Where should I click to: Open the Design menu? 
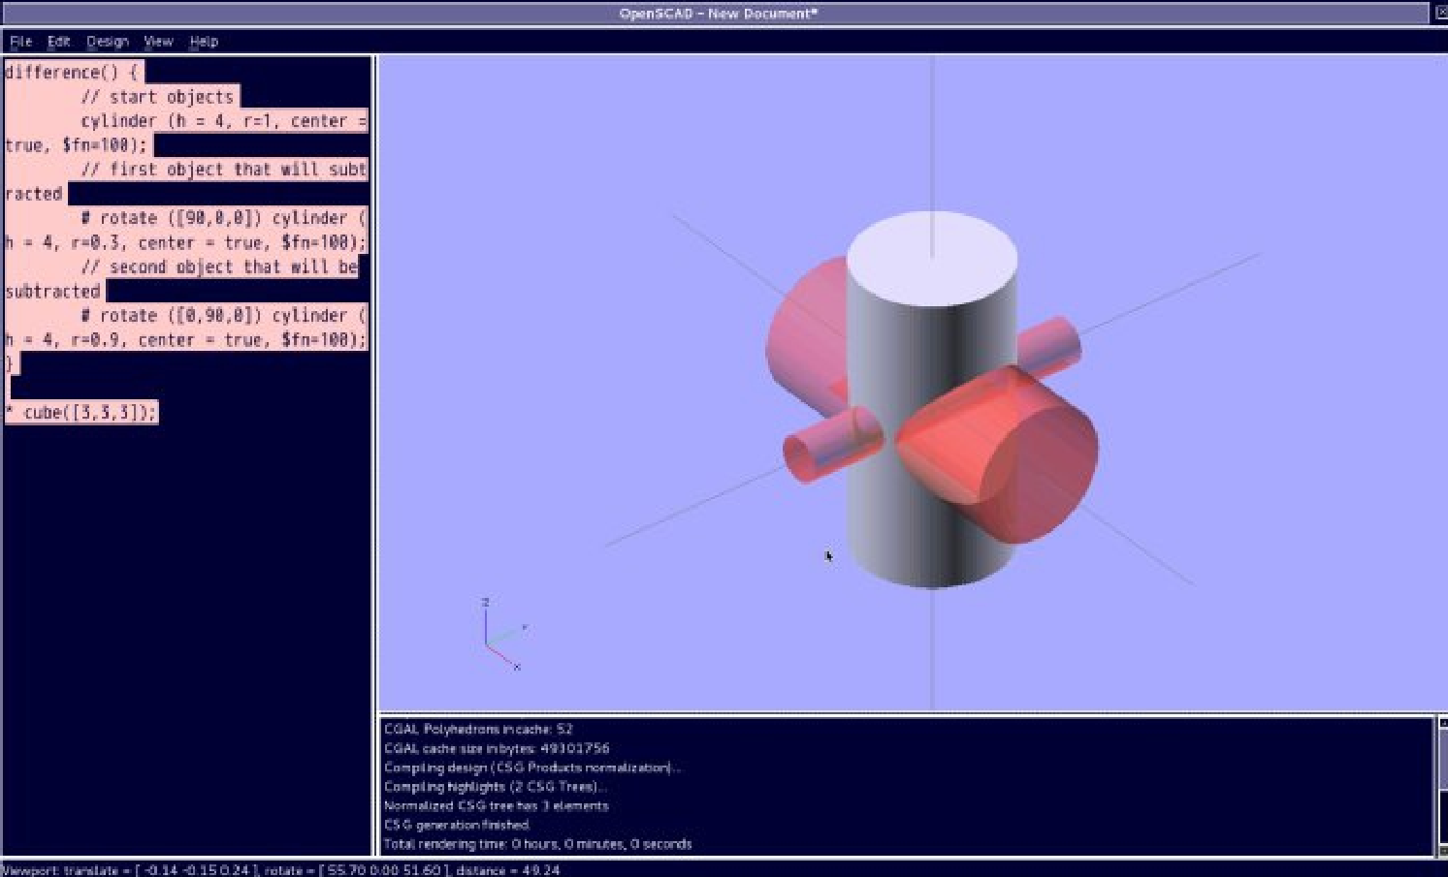click(107, 42)
